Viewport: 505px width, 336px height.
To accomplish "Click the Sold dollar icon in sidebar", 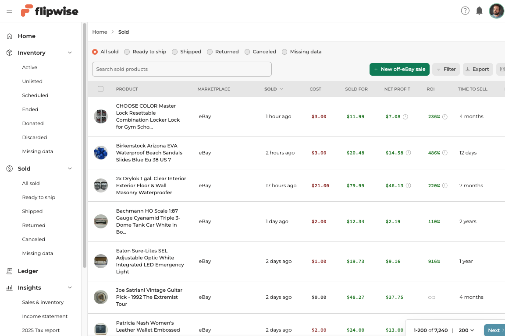I will [x=10, y=168].
